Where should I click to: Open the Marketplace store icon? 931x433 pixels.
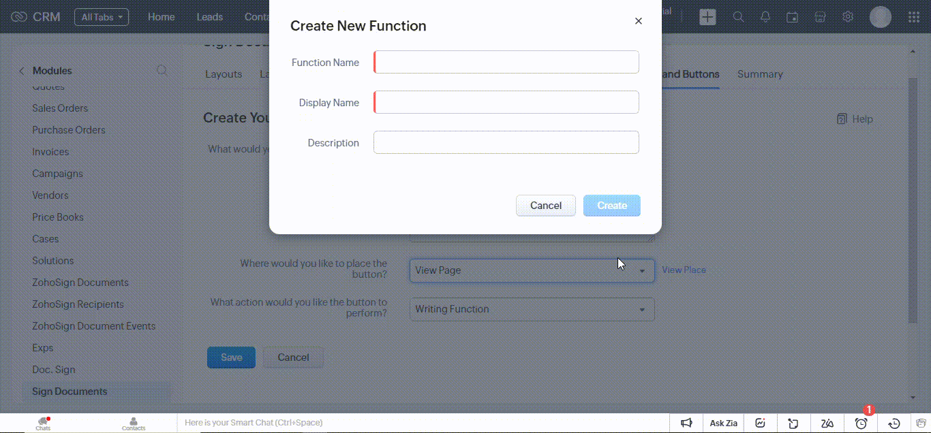820,16
